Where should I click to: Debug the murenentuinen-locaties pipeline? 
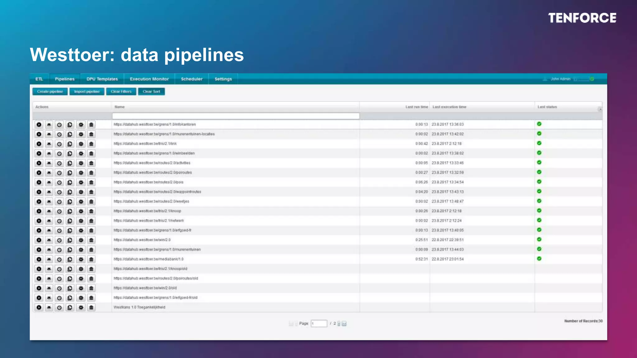49,134
